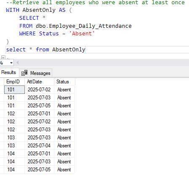189x181 pixels.
Task: Select the first EmpID cell 101
Action: (14, 90)
